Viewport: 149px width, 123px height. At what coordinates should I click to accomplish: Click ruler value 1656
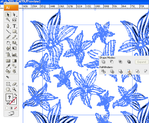(x=25, y=6)
